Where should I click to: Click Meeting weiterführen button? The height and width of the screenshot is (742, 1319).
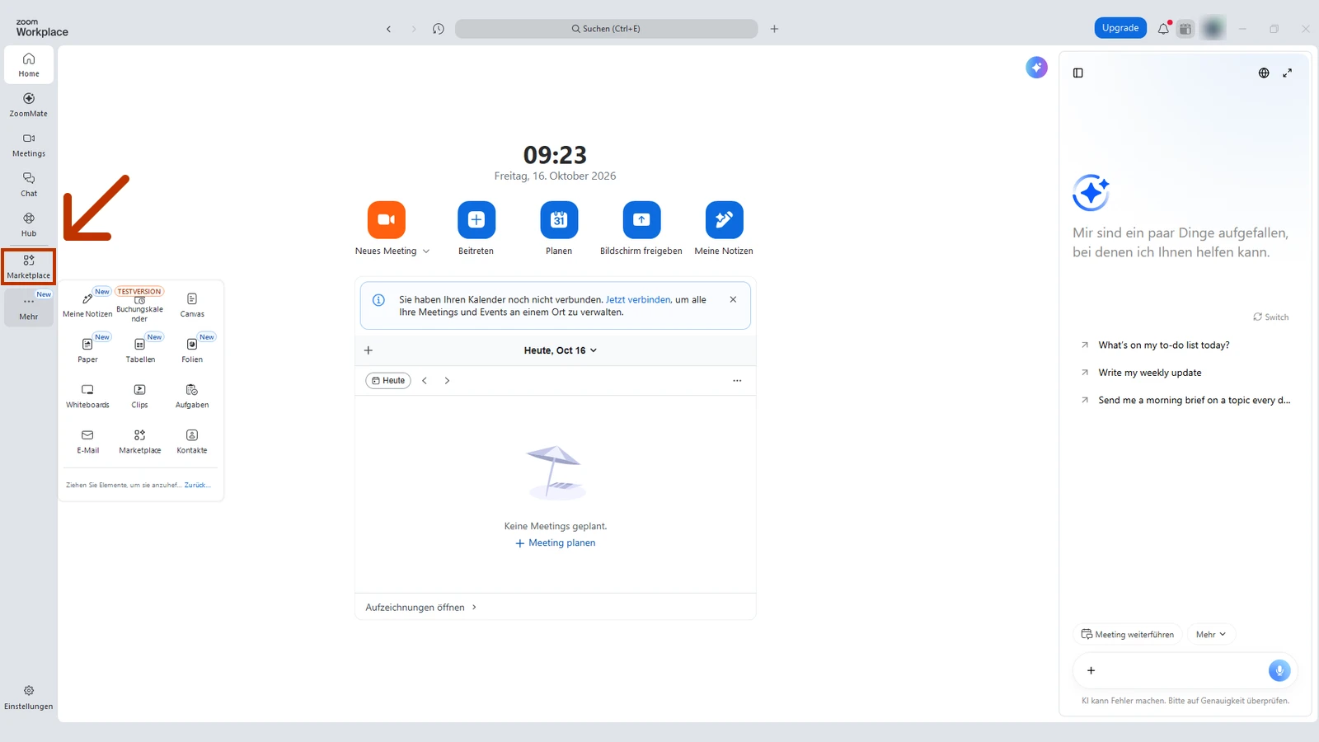[1128, 634]
